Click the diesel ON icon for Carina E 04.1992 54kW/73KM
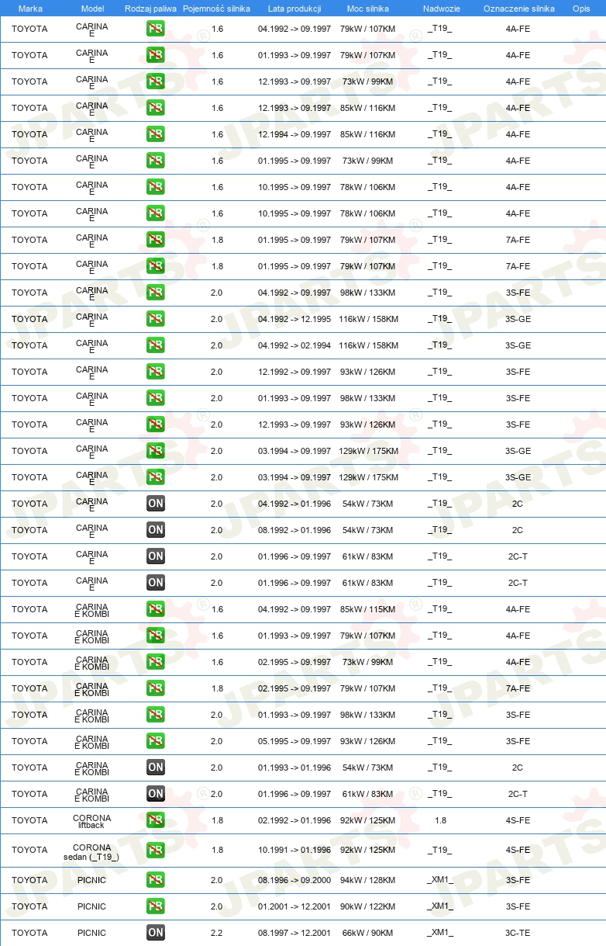Image resolution: width=606 pixels, height=946 pixels. click(x=156, y=504)
